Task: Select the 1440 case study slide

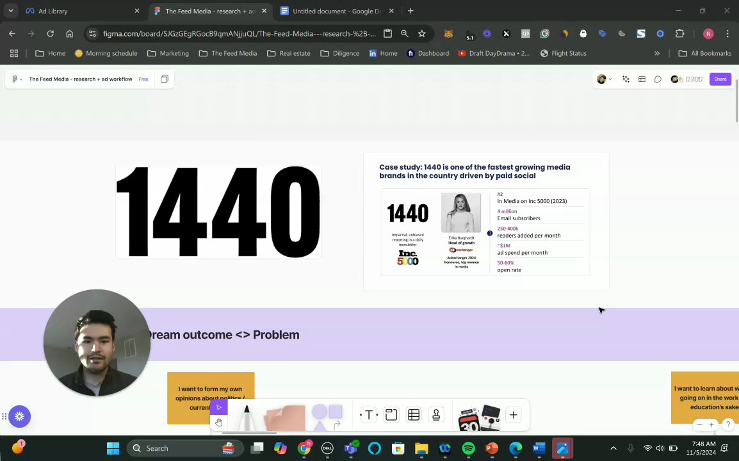Action: tap(486, 222)
